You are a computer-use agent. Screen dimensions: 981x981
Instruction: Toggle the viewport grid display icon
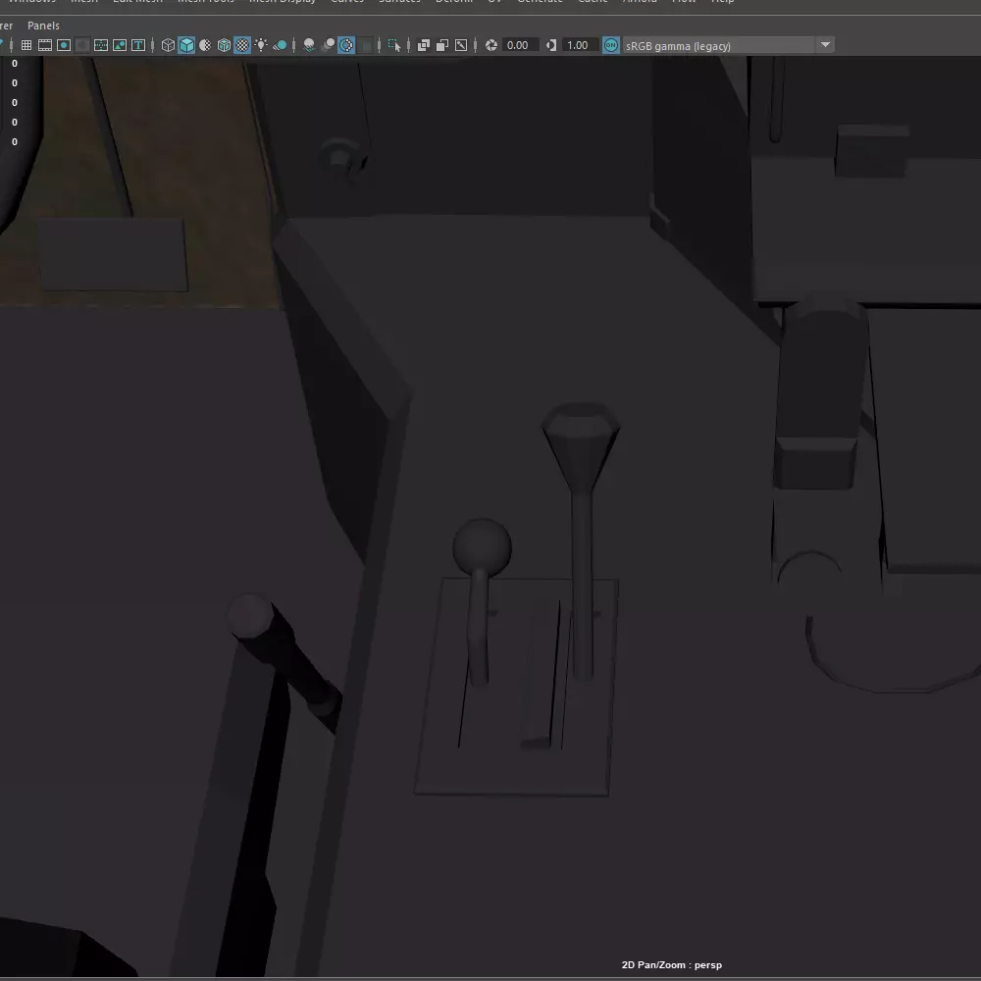point(26,45)
